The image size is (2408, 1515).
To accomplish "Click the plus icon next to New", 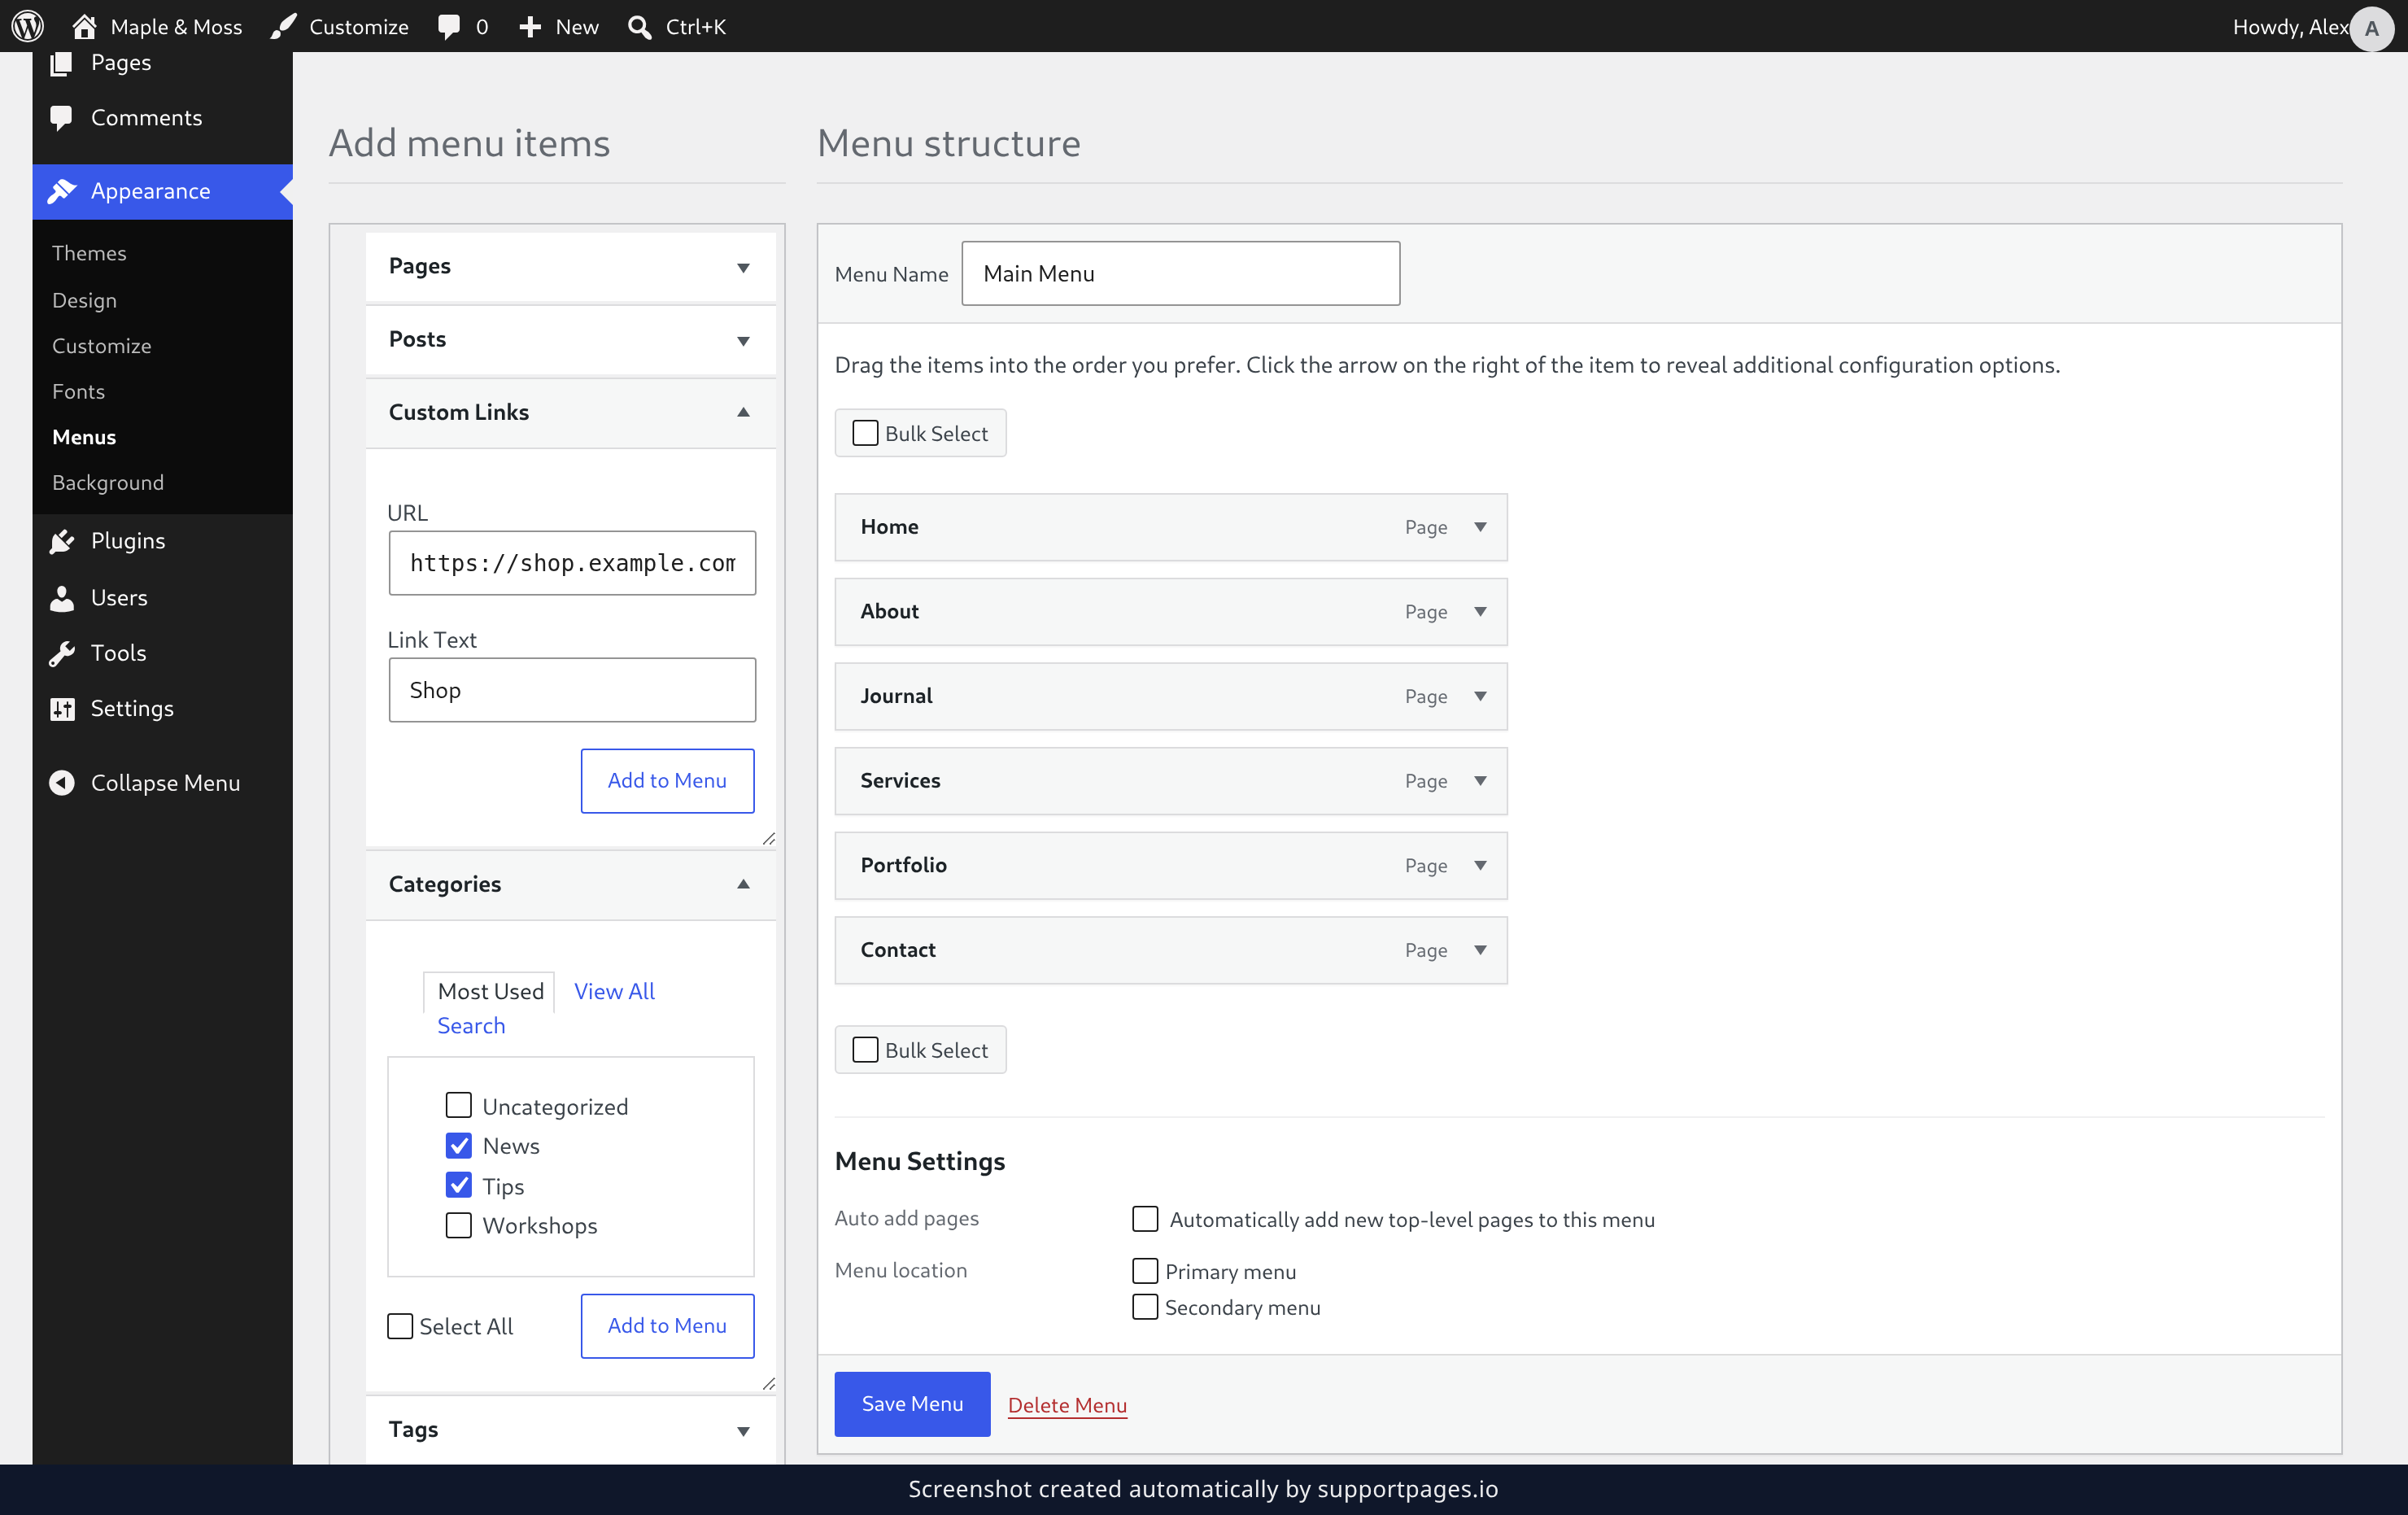I will pos(530,27).
